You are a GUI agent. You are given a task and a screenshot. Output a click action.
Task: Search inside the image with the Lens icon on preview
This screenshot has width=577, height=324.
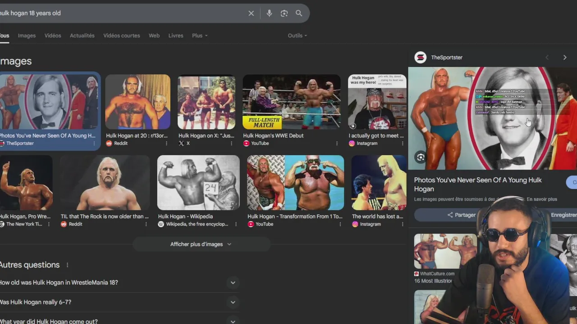pyautogui.click(x=421, y=157)
